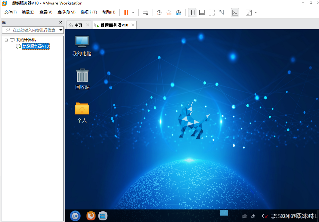Click the stretch guest display icon
The image size is (319, 222).
click(x=249, y=13)
